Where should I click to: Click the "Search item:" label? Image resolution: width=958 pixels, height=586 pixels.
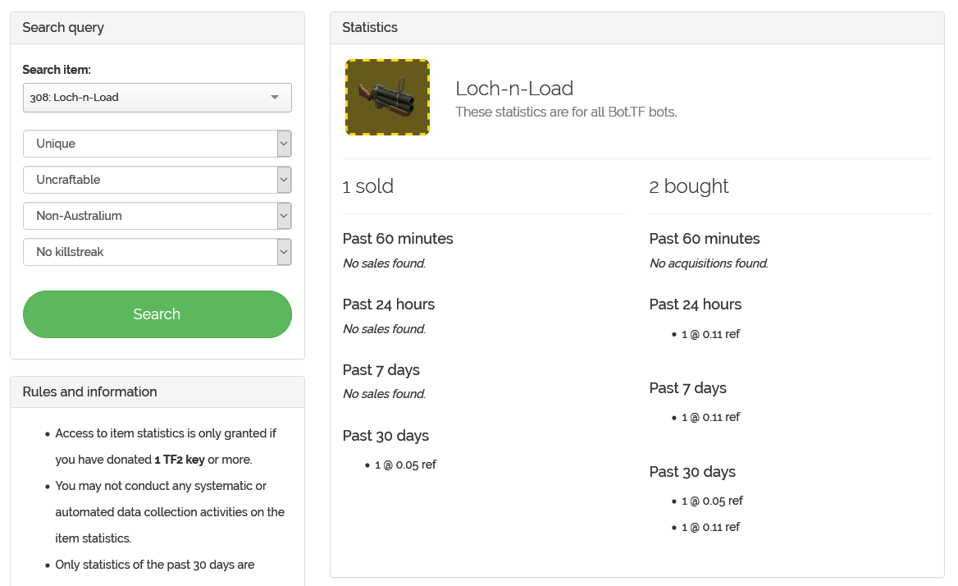tap(57, 70)
